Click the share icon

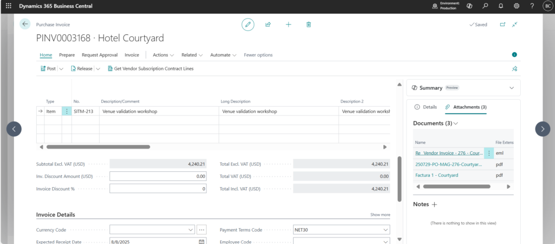[268, 24]
